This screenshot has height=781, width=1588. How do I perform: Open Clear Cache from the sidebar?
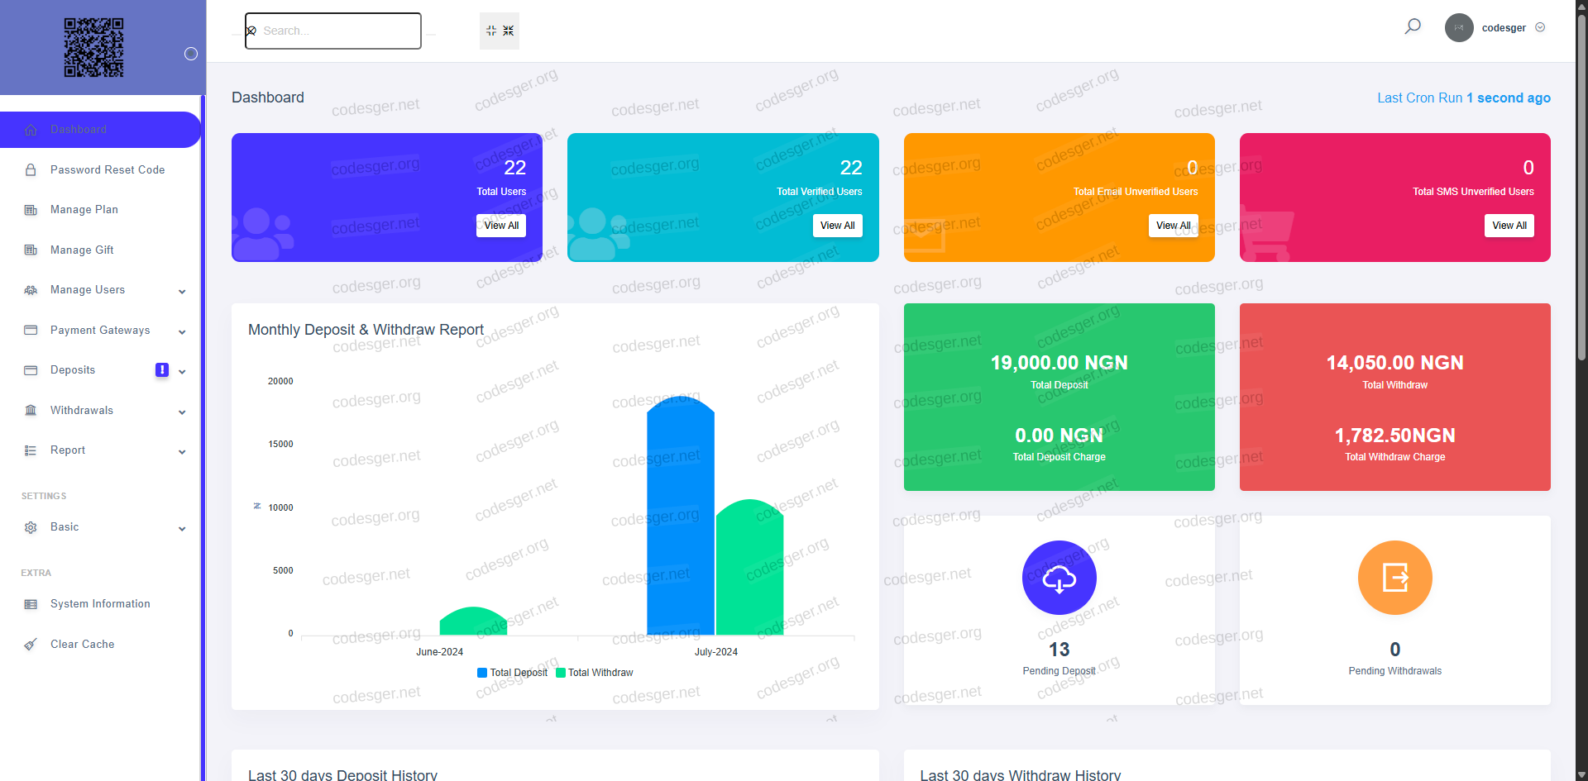pyautogui.click(x=82, y=644)
